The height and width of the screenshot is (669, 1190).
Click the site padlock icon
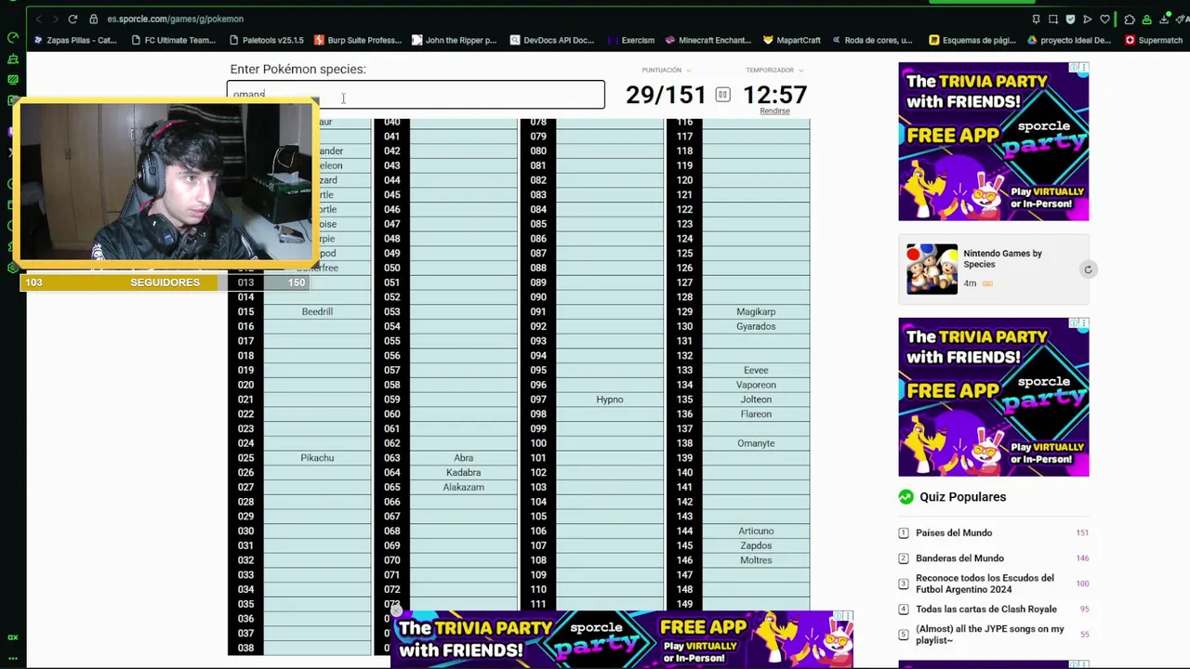94,19
